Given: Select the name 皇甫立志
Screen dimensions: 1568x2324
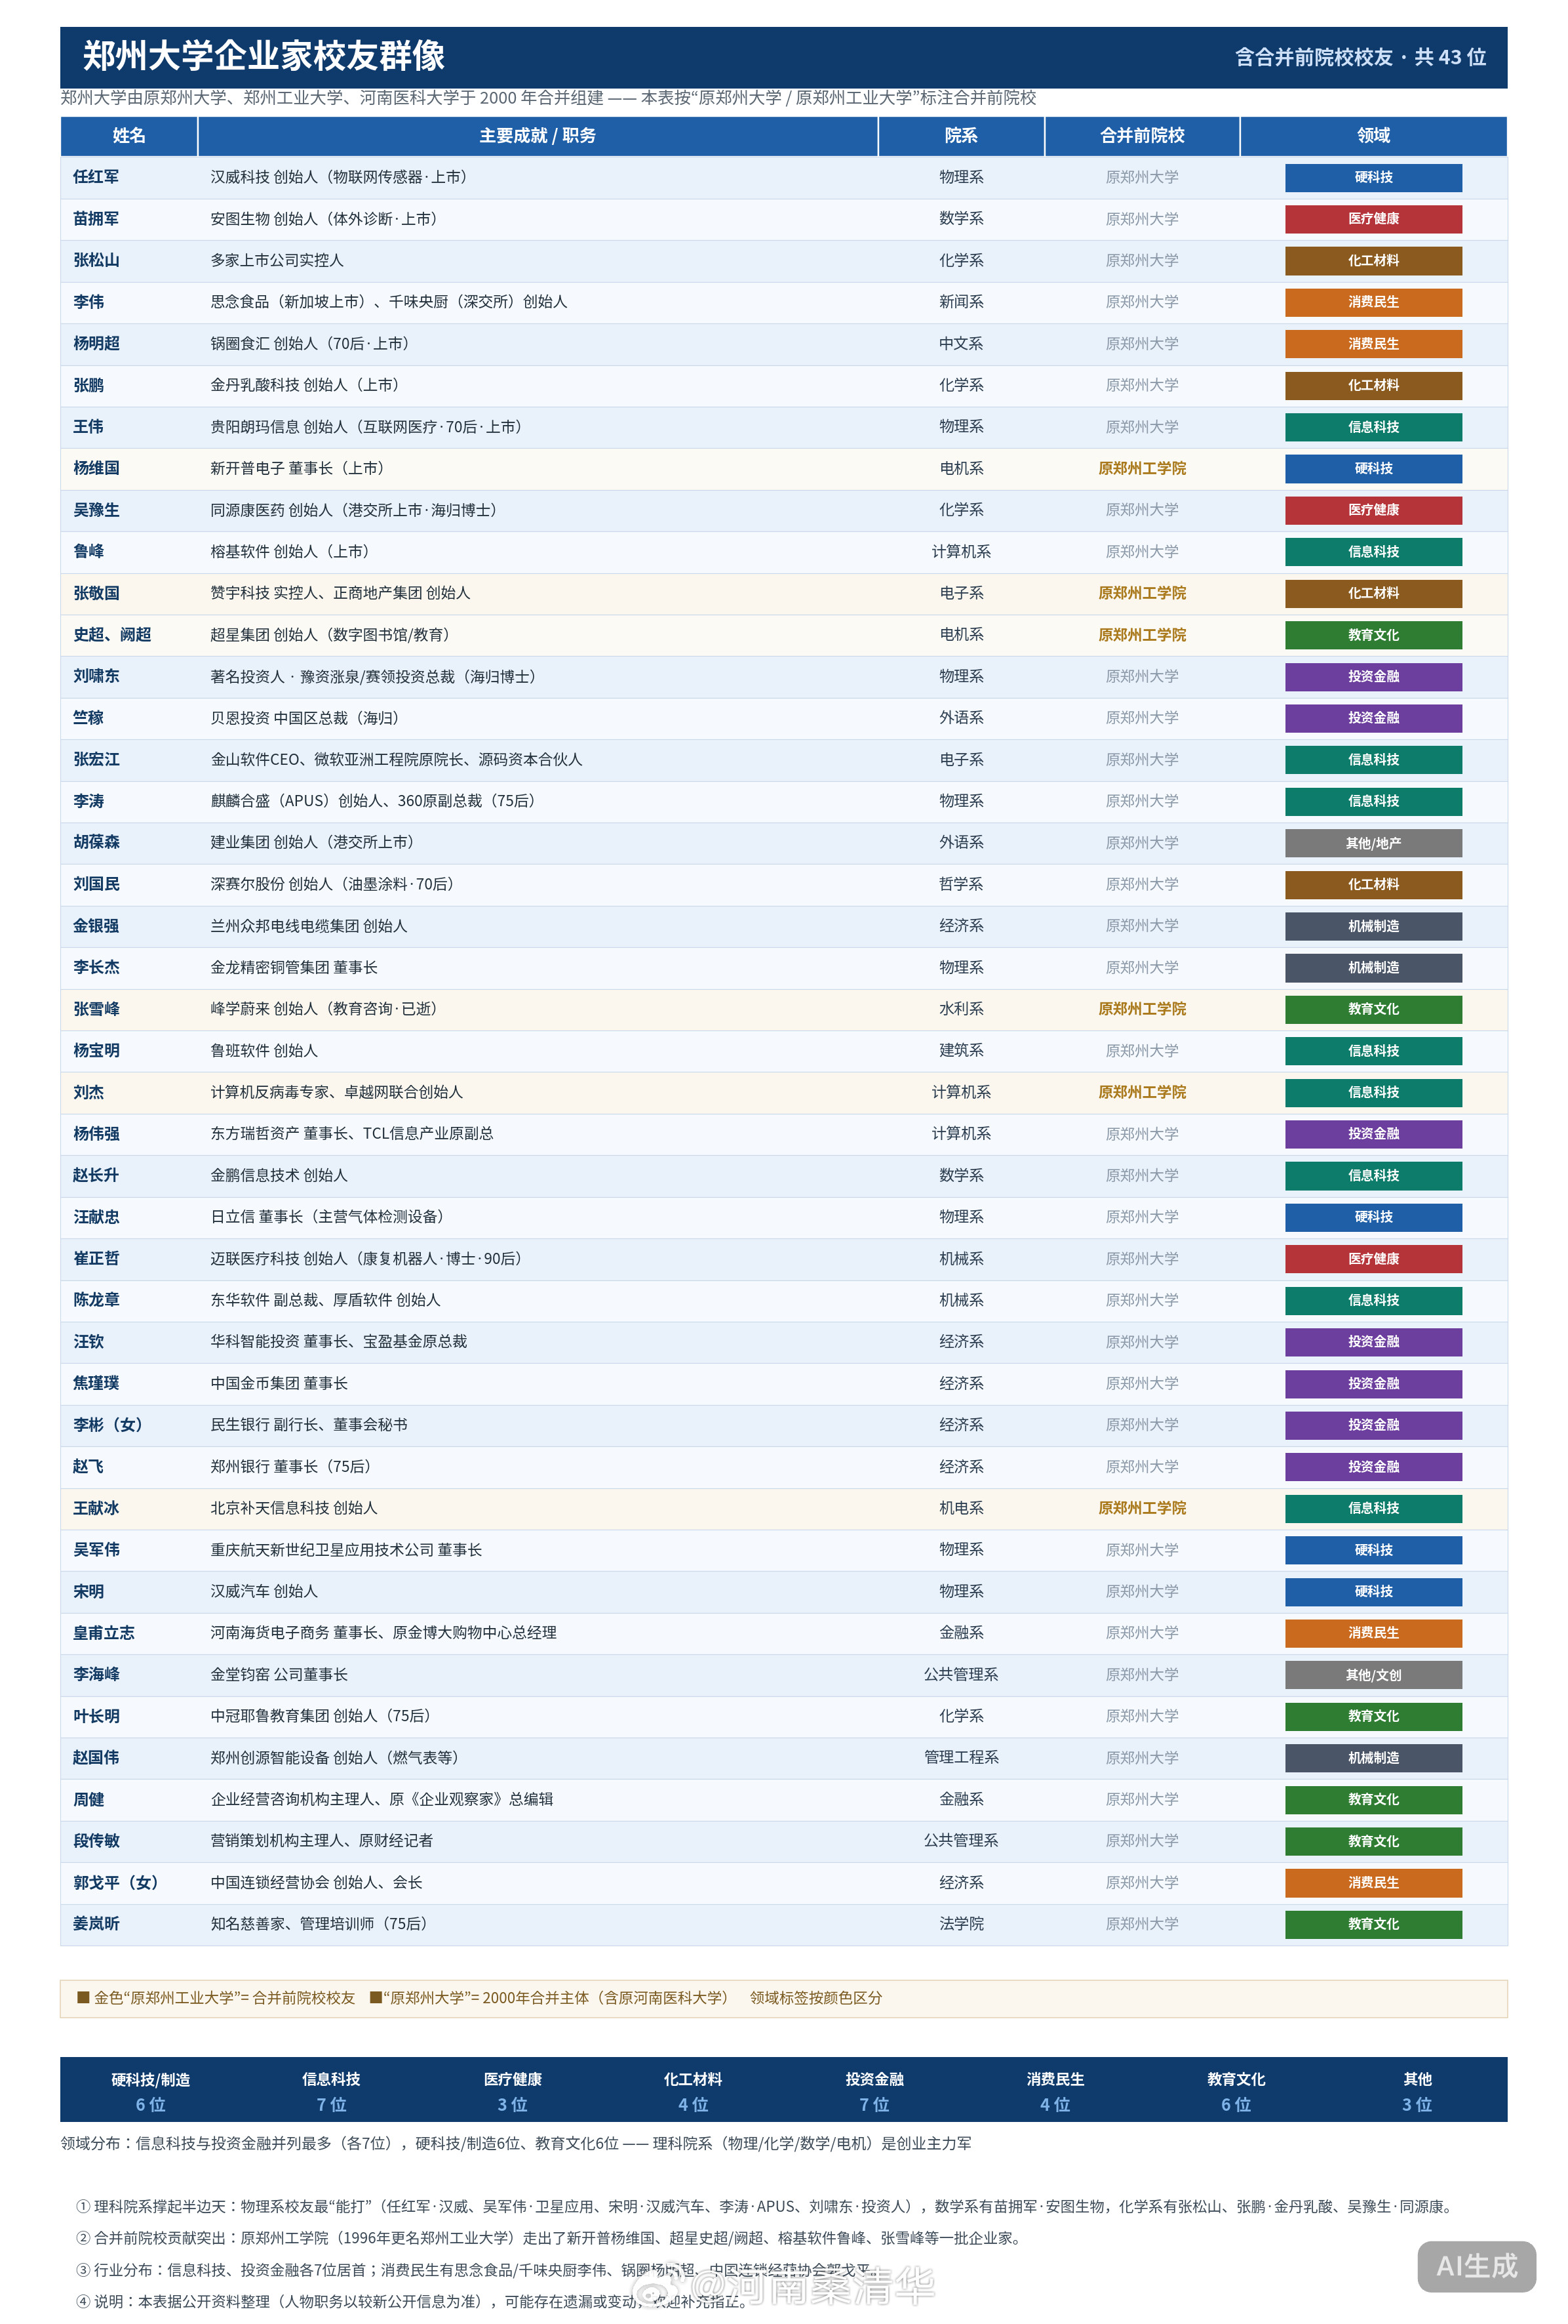Looking at the screenshot, I should (x=104, y=1633).
